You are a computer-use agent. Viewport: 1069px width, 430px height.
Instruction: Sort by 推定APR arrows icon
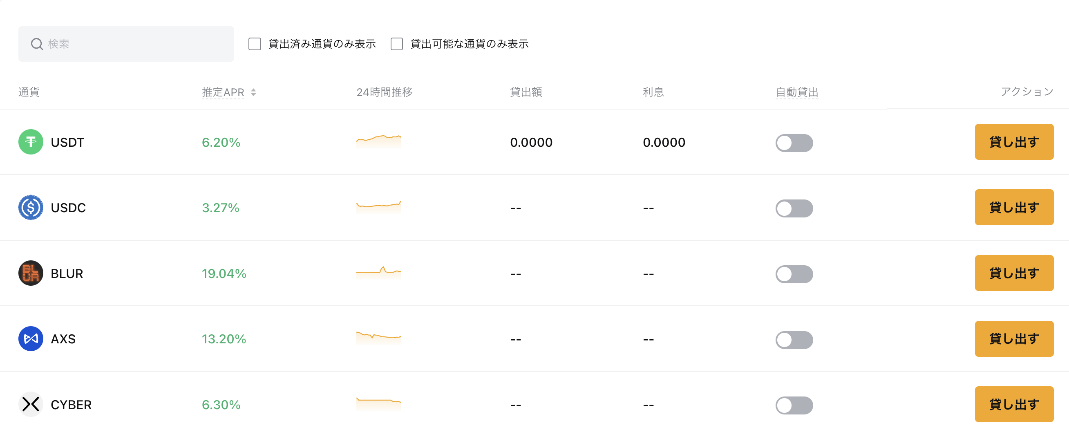coord(253,92)
